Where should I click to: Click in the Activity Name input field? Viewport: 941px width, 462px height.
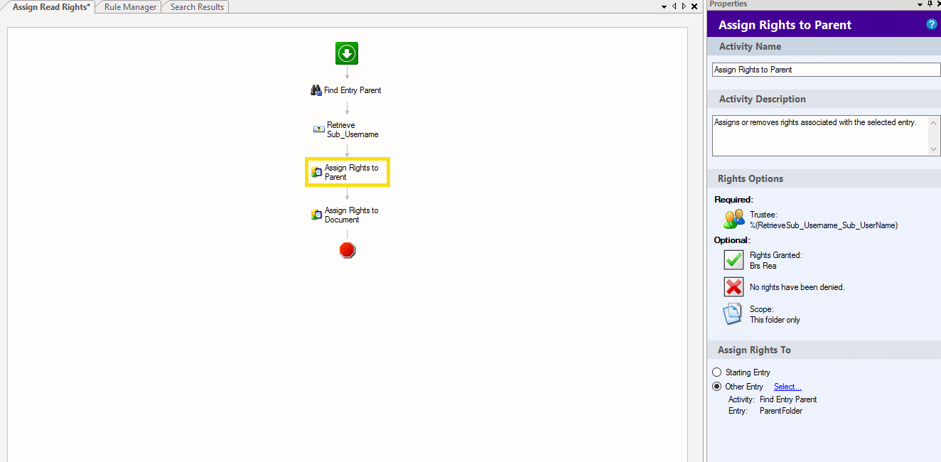[x=826, y=70]
